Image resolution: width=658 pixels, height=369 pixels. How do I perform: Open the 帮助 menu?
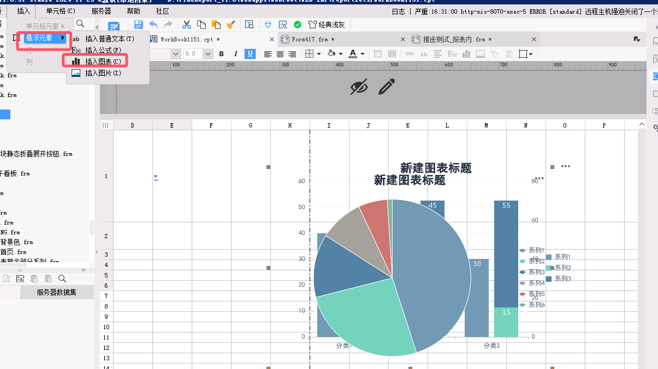(x=133, y=11)
